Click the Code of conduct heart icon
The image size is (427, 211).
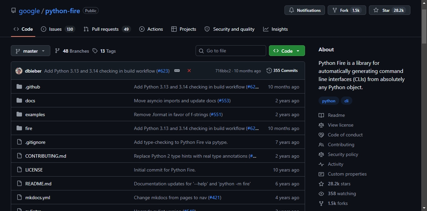point(321,135)
